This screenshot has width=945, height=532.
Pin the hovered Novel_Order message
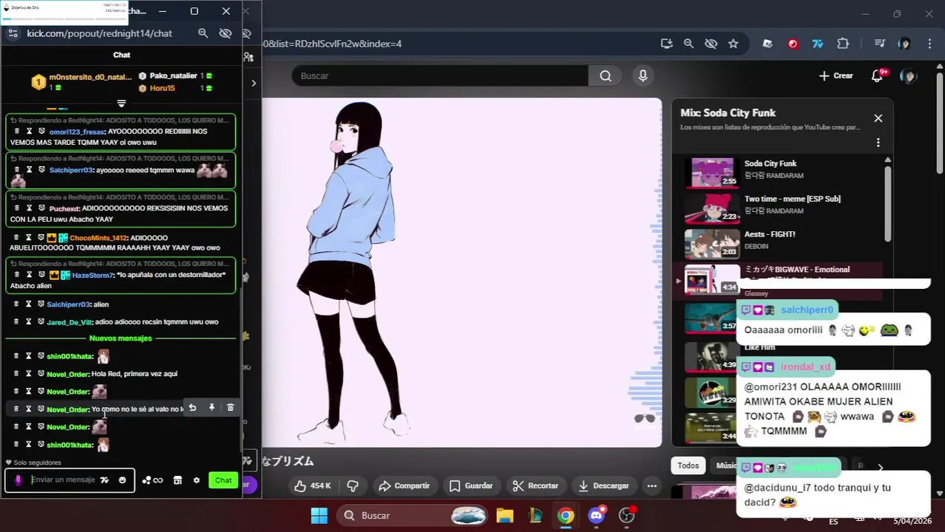click(211, 408)
